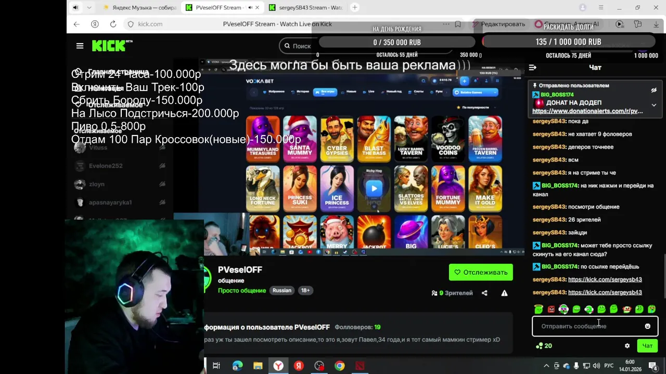
Task: Click the 135 / 1 000 000 RUB goal bar
Action: [x=568, y=42]
